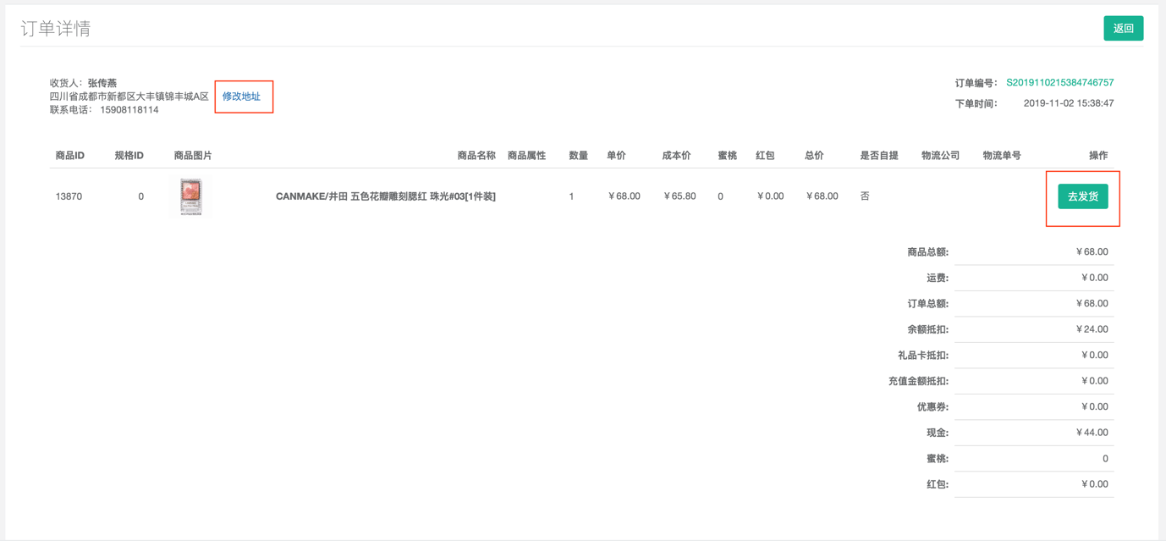Click the 商品图片 column header

tap(193, 156)
